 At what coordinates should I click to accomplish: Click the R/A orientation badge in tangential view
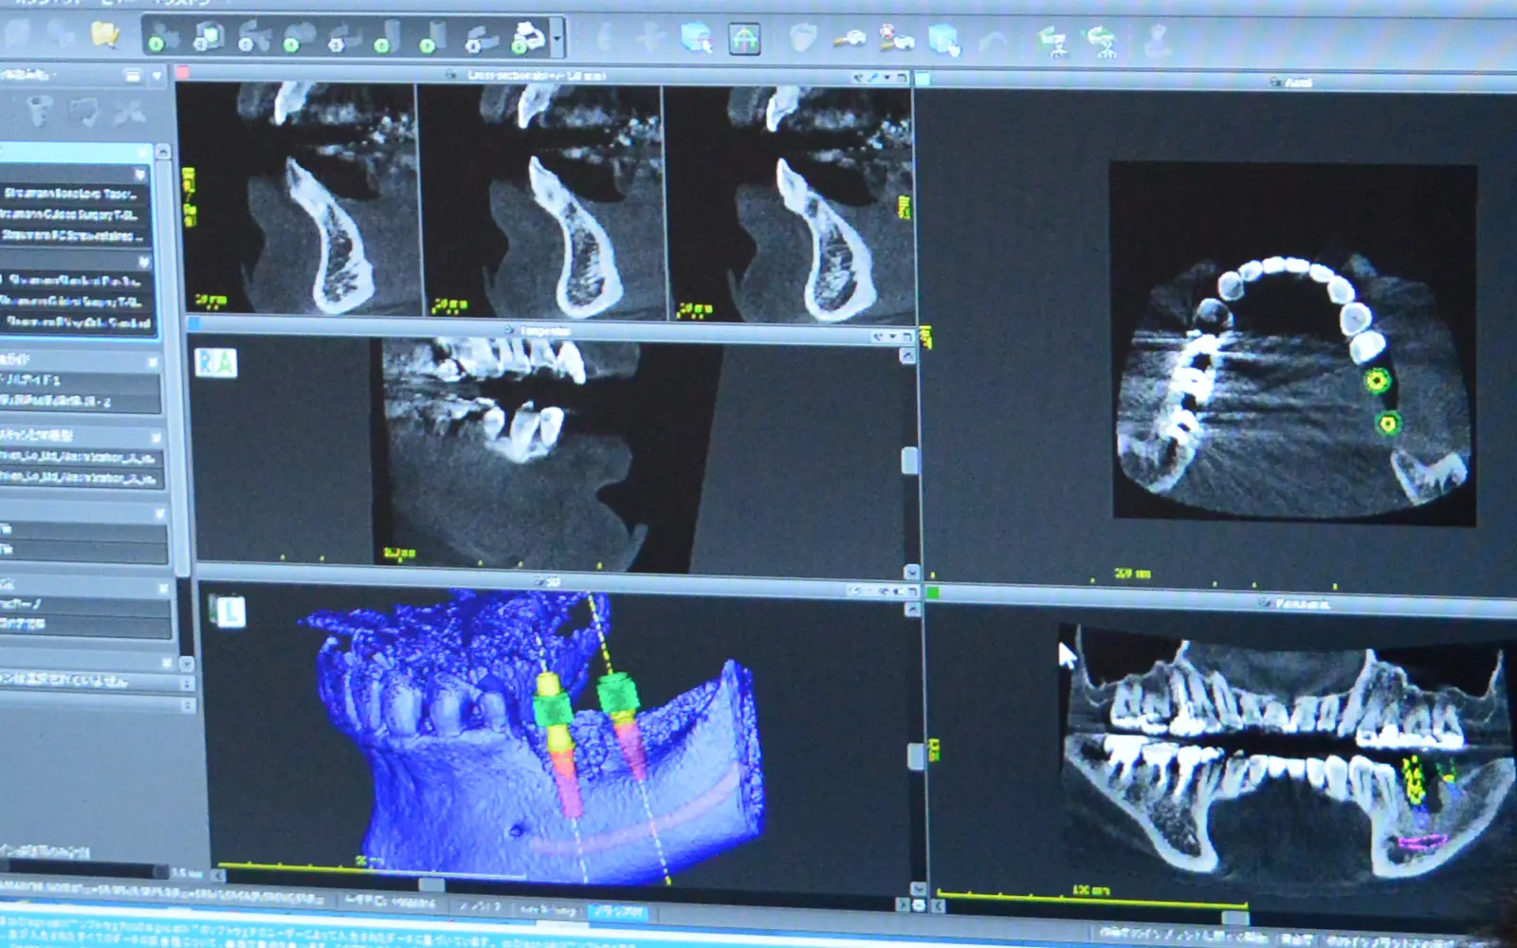click(215, 363)
